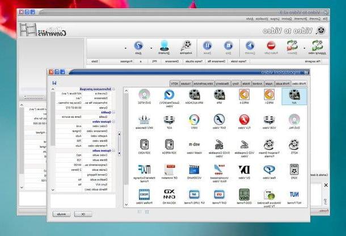The image size is (346, 236).
Task: Open the Lingue menu in main window
Action: coord(275,19)
